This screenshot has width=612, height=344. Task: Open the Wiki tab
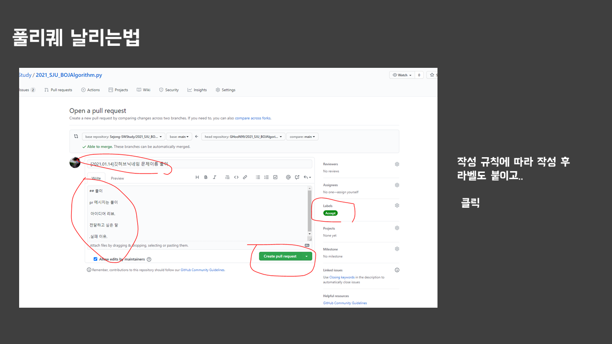coord(143,90)
